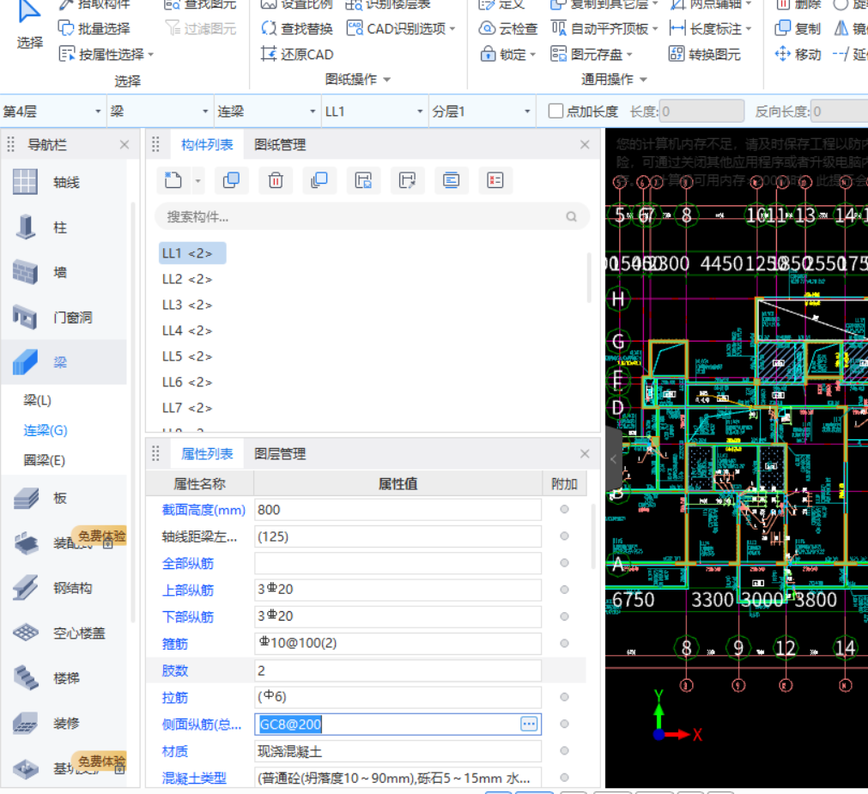Switch to 图层管理 tab

click(x=280, y=454)
